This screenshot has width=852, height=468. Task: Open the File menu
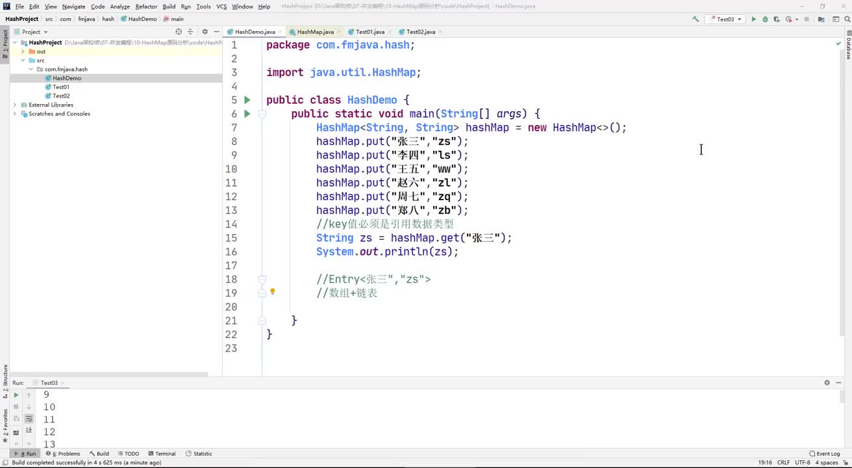coord(19,6)
